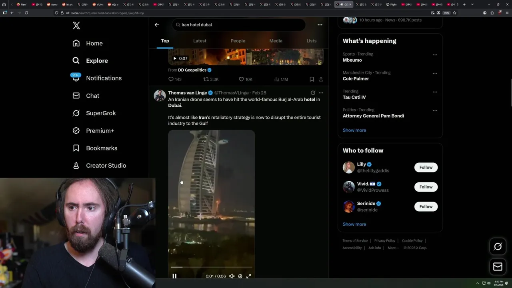
Task: Switch to the Top tab
Action: 165,41
